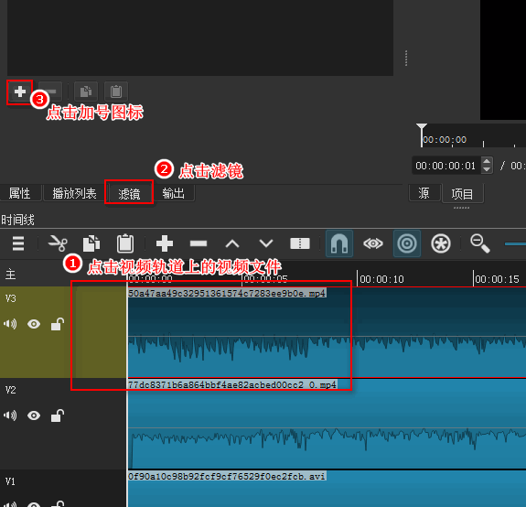Mute the V2 track audio
This screenshot has height=507, width=526.
(10, 415)
